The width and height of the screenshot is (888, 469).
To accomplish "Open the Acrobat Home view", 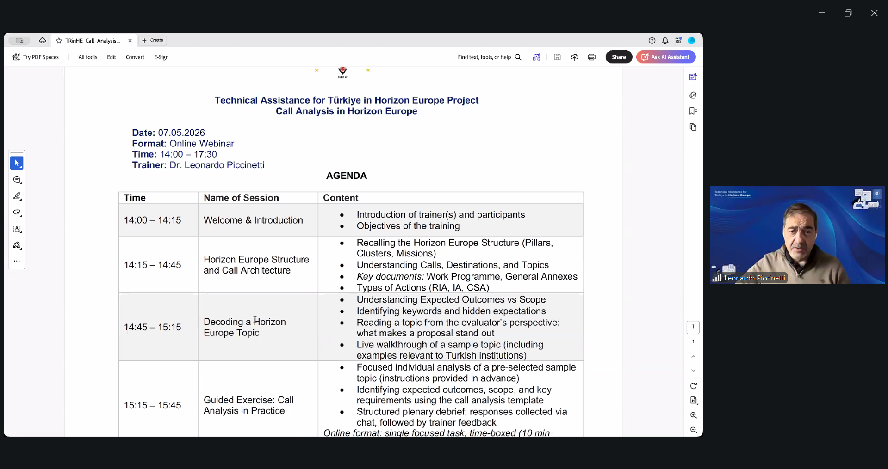I will point(43,41).
